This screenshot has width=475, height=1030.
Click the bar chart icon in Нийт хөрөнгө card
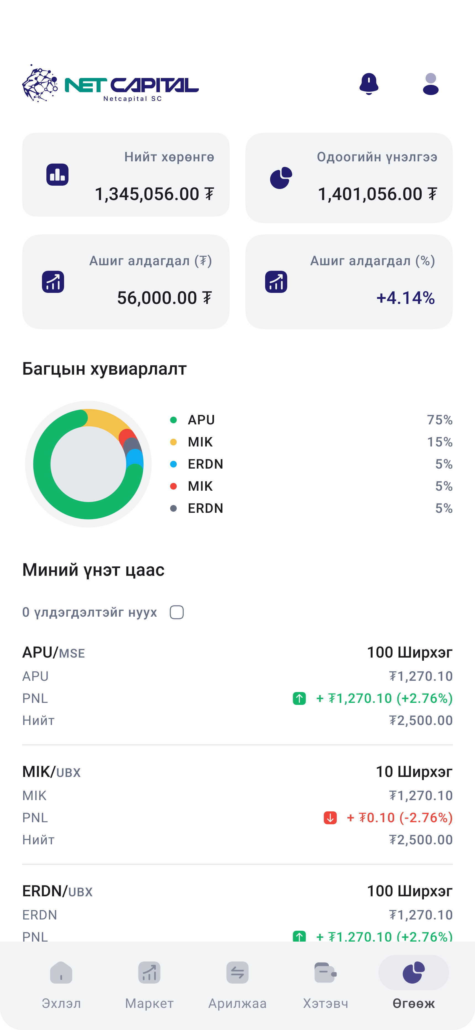(57, 175)
